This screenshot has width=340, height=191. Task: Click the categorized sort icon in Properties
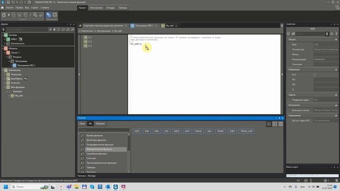point(288,34)
